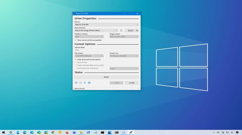Toggle the Quick format checkbox
The height and width of the screenshot is (135, 242).
[x=75, y=62]
